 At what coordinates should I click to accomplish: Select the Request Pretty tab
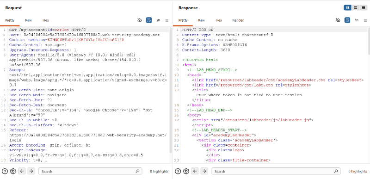[x=10, y=20]
